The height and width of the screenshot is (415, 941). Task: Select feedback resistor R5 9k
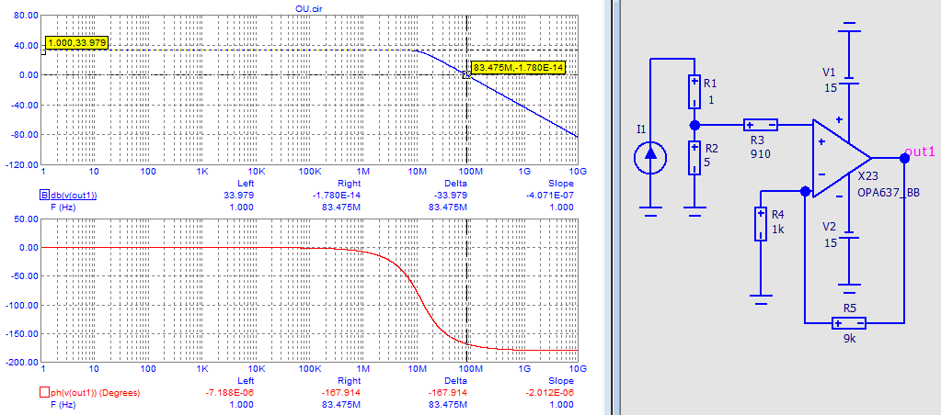848,323
